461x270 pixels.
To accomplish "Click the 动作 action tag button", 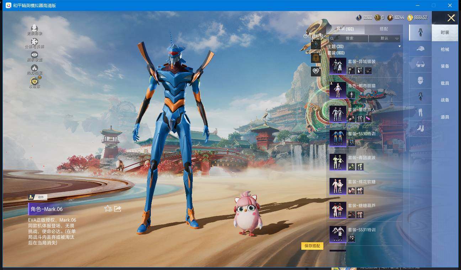I will pyautogui.click(x=38, y=197).
